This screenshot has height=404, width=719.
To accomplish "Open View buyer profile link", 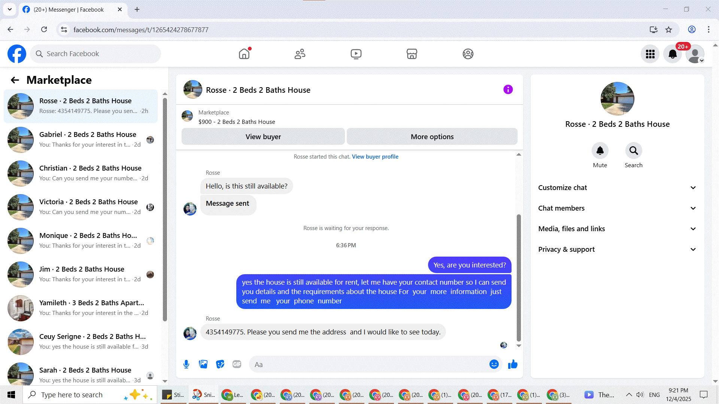I will click(x=375, y=157).
